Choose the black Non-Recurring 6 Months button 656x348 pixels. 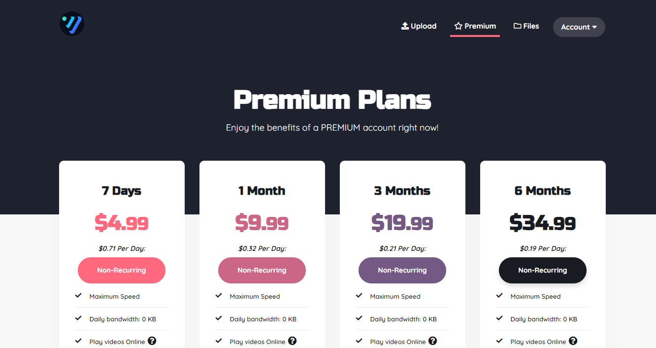pos(543,270)
